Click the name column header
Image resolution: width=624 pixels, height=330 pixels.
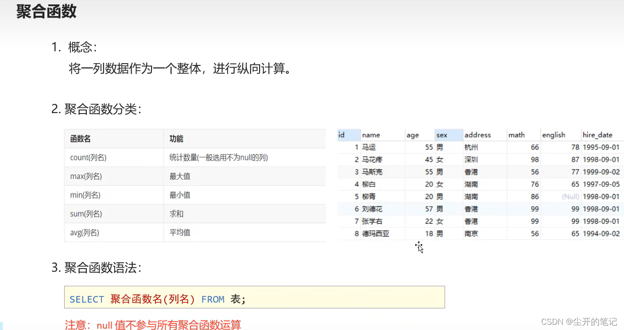tap(383, 135)
